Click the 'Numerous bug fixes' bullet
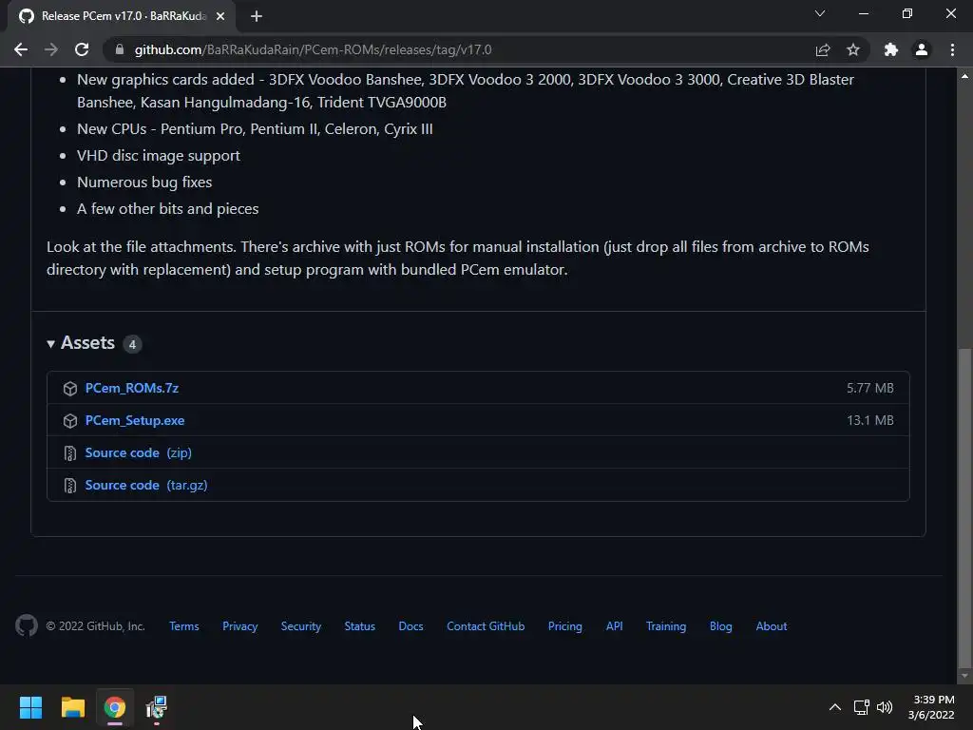Viewport: 973px width, 730px height. [144, 182]
